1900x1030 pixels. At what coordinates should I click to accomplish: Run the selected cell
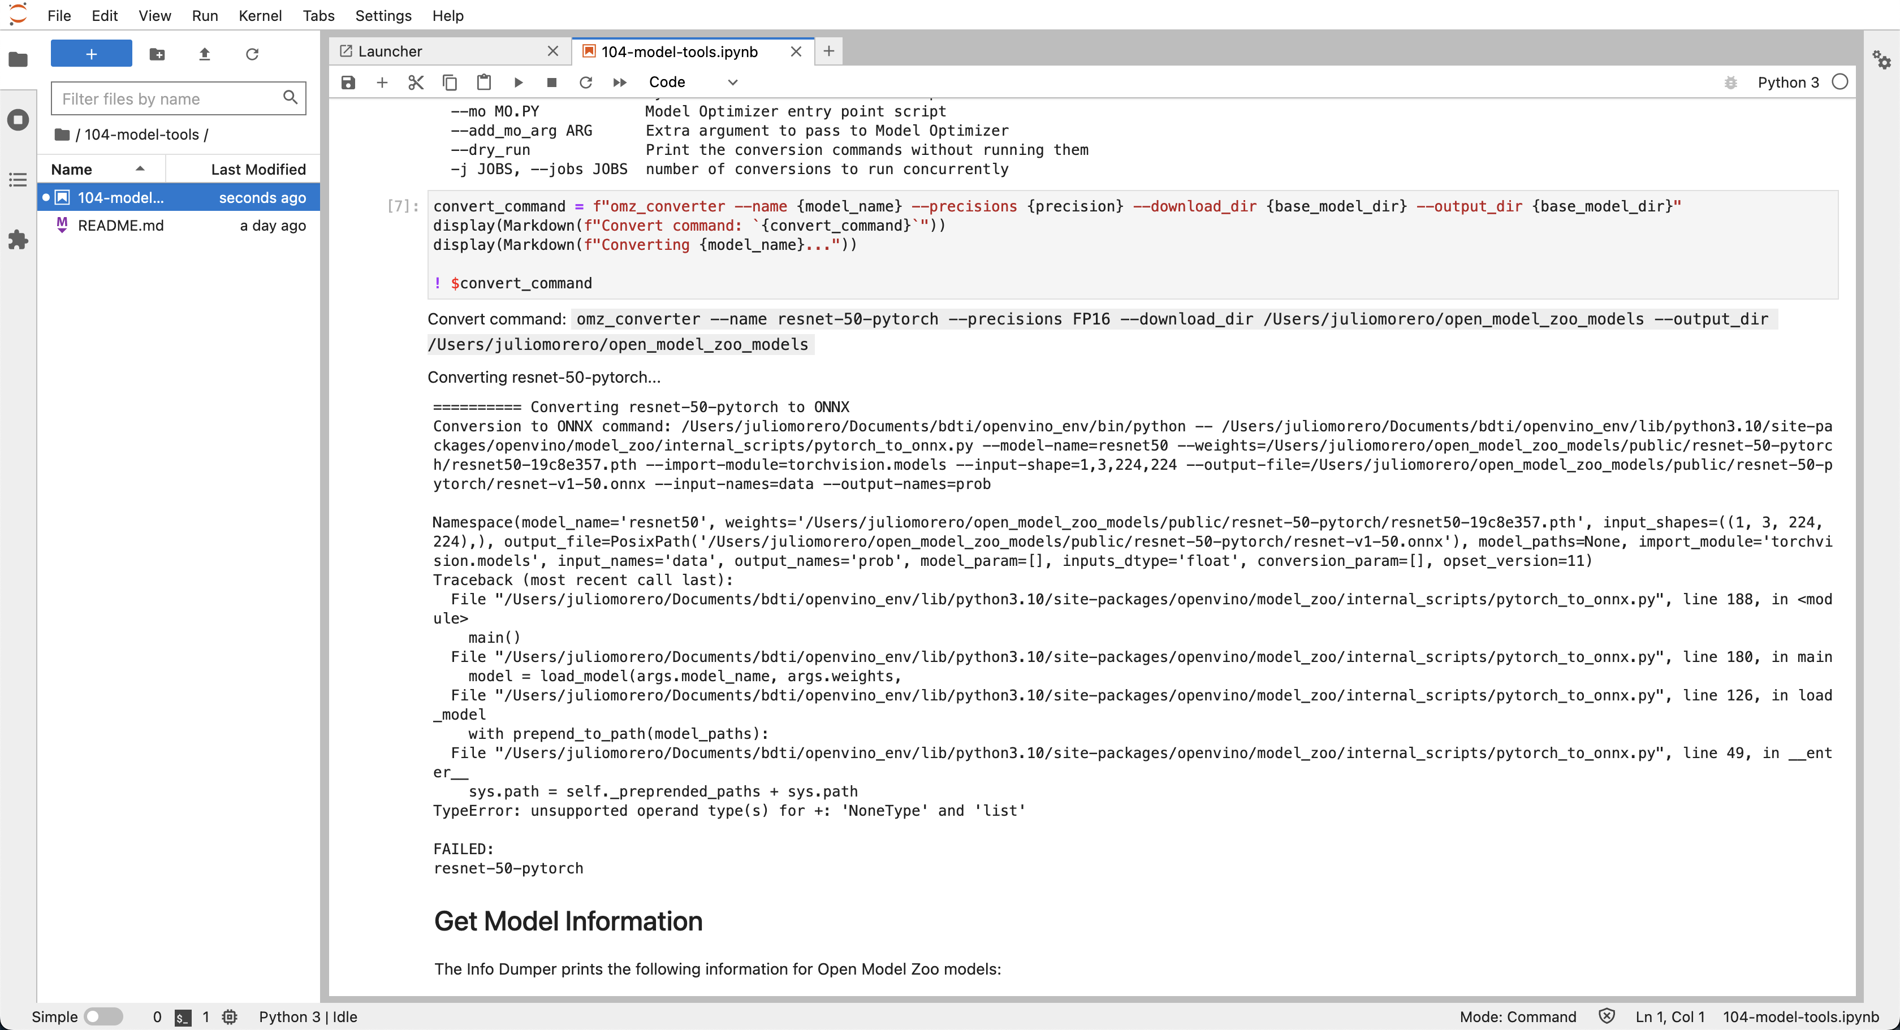pos(519,82)
